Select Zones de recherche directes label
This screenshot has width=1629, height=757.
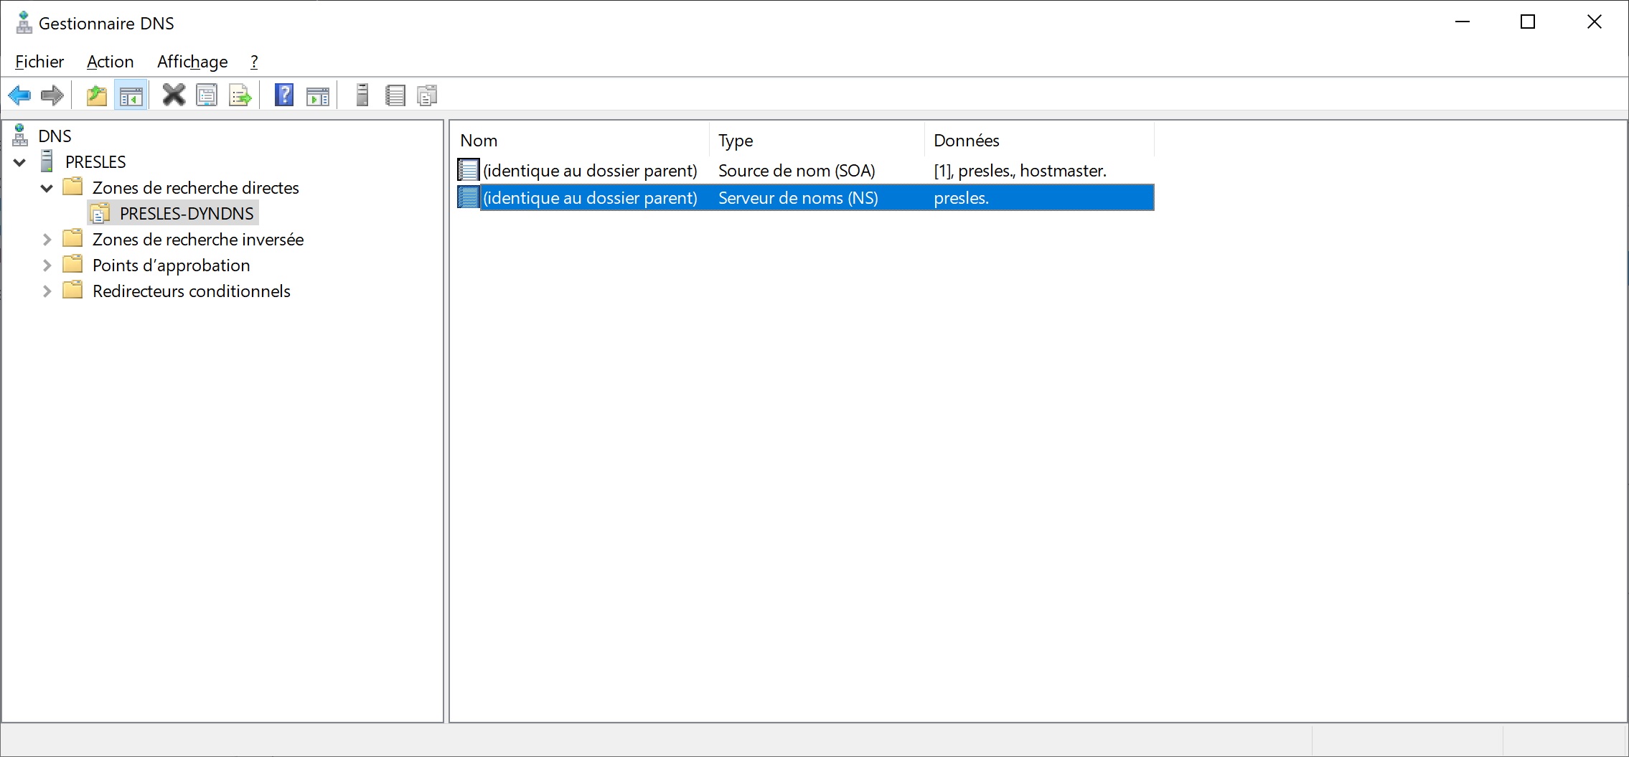pyautogui.click(x=196, y=187)
